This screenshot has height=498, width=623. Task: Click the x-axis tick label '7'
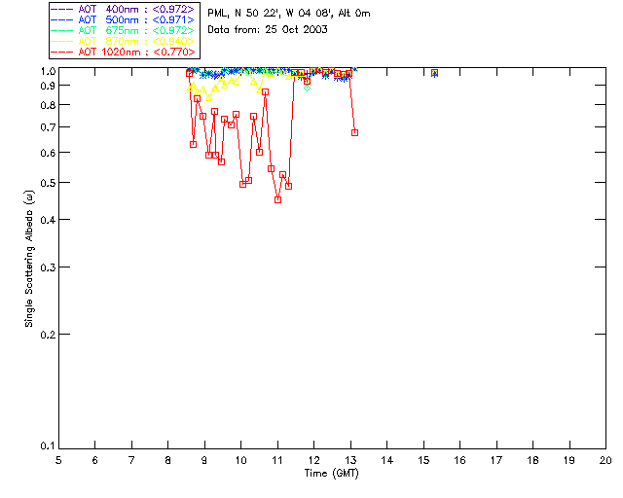click(131, 460)
